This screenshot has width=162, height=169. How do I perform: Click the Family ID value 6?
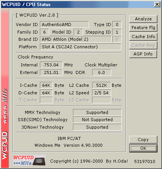tap(44, 32)
